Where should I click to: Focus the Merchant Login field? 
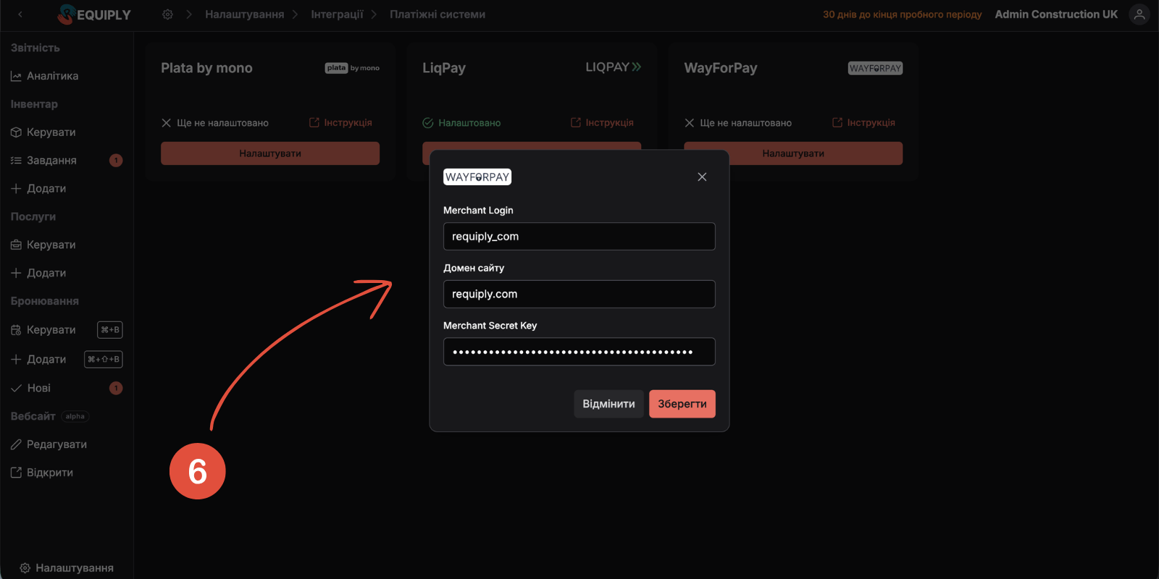point(579,237)
